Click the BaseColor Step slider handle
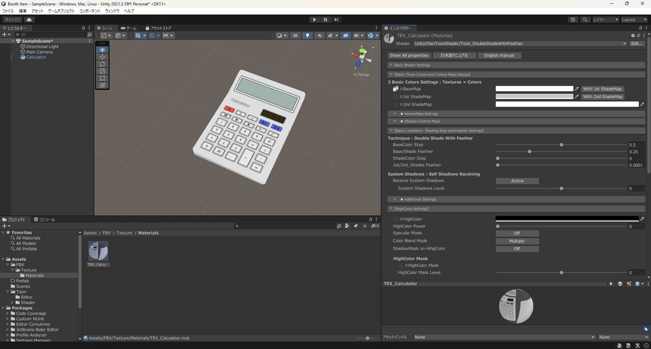Viewport: 651px width, 349px height. (x=561, y=145)
